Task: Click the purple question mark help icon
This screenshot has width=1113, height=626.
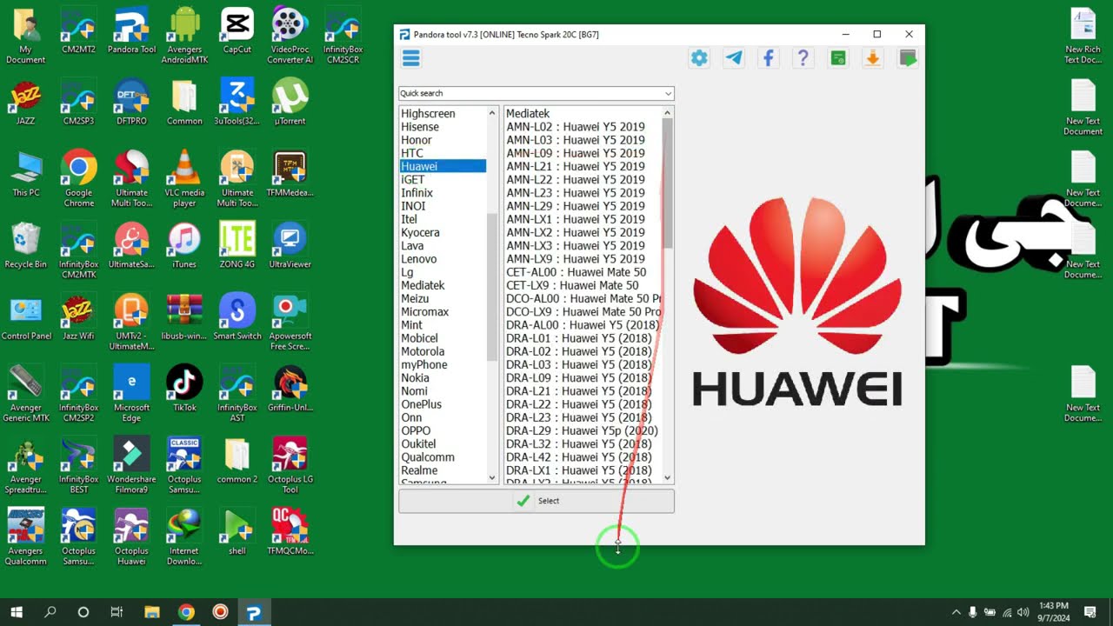Action: 803,58
